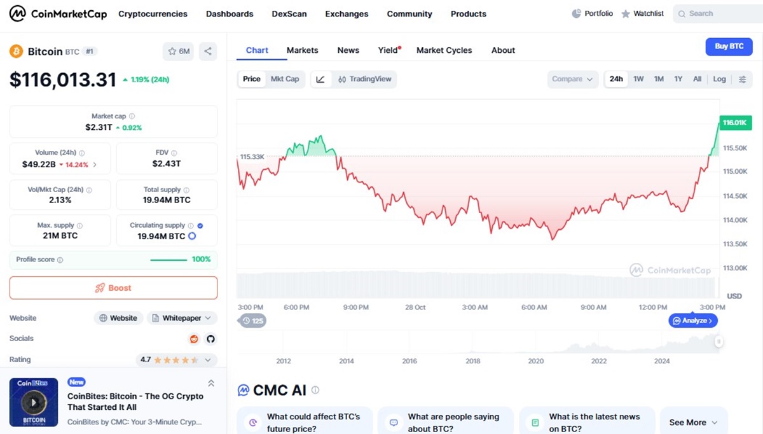Set chart range to 24h
Viewport: 763px width, 434px height.
pos(616,79)
